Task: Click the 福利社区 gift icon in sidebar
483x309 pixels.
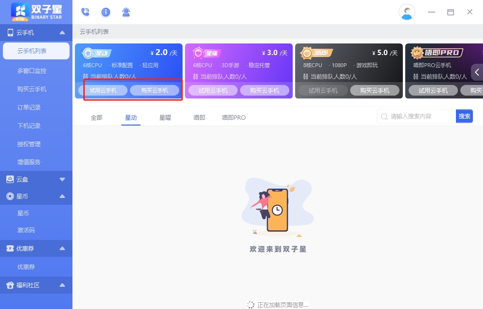Action: pyautogui.click(x=11, y=285)
